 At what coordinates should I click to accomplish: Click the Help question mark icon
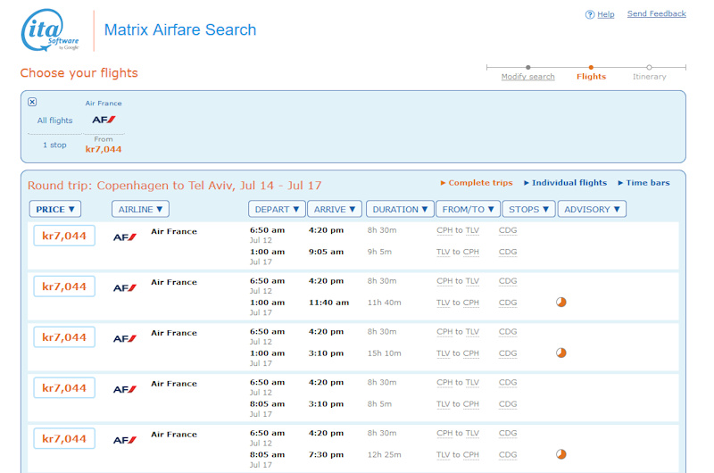[x=590, y=14]
